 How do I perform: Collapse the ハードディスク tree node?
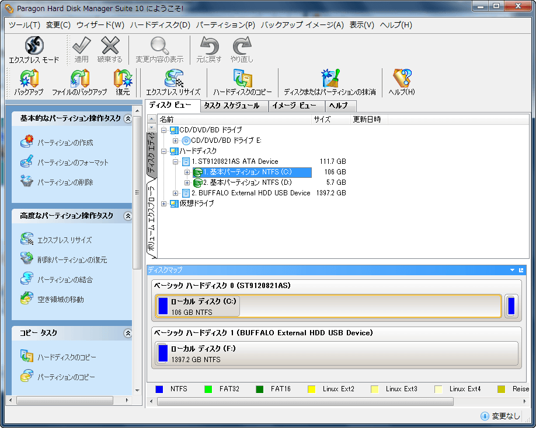163,151
